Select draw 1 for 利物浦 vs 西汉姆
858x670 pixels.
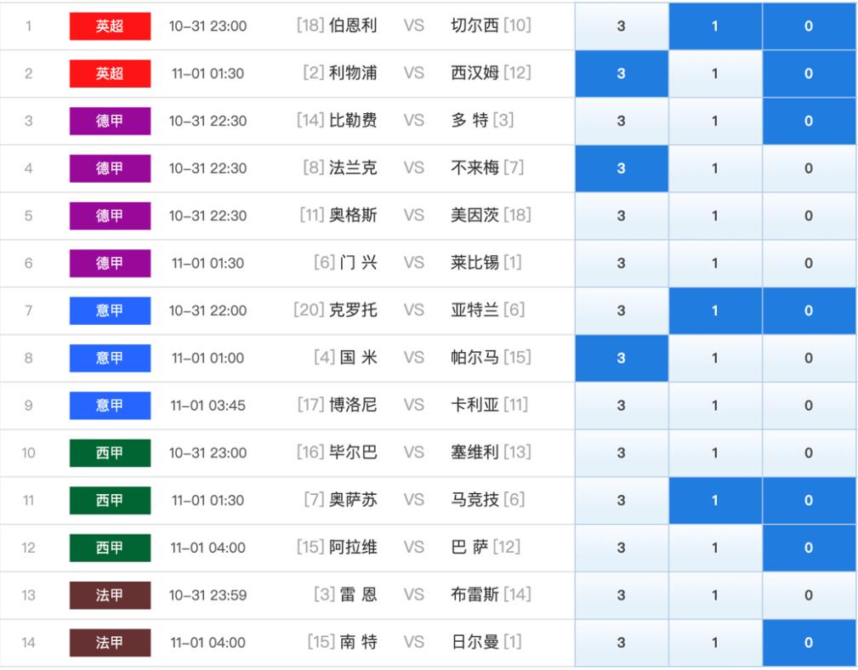tap(715, 73)
